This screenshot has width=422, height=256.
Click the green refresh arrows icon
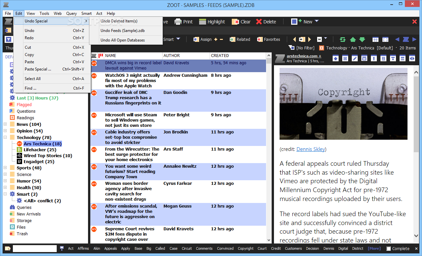(x=343, y=40)
